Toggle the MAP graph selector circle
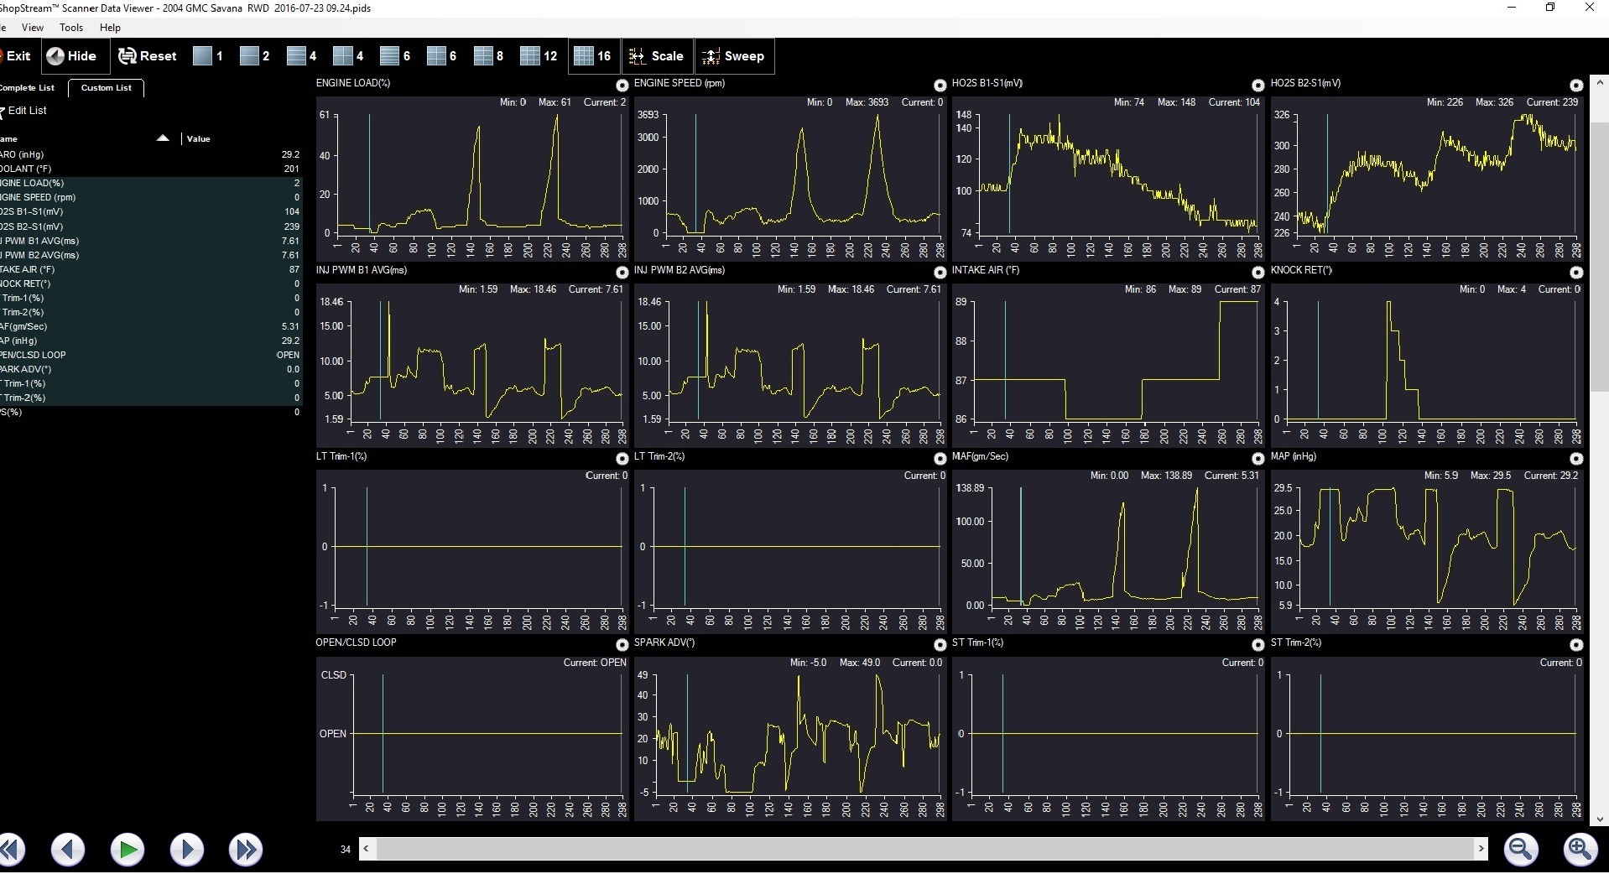 (x=1576, y=459)
